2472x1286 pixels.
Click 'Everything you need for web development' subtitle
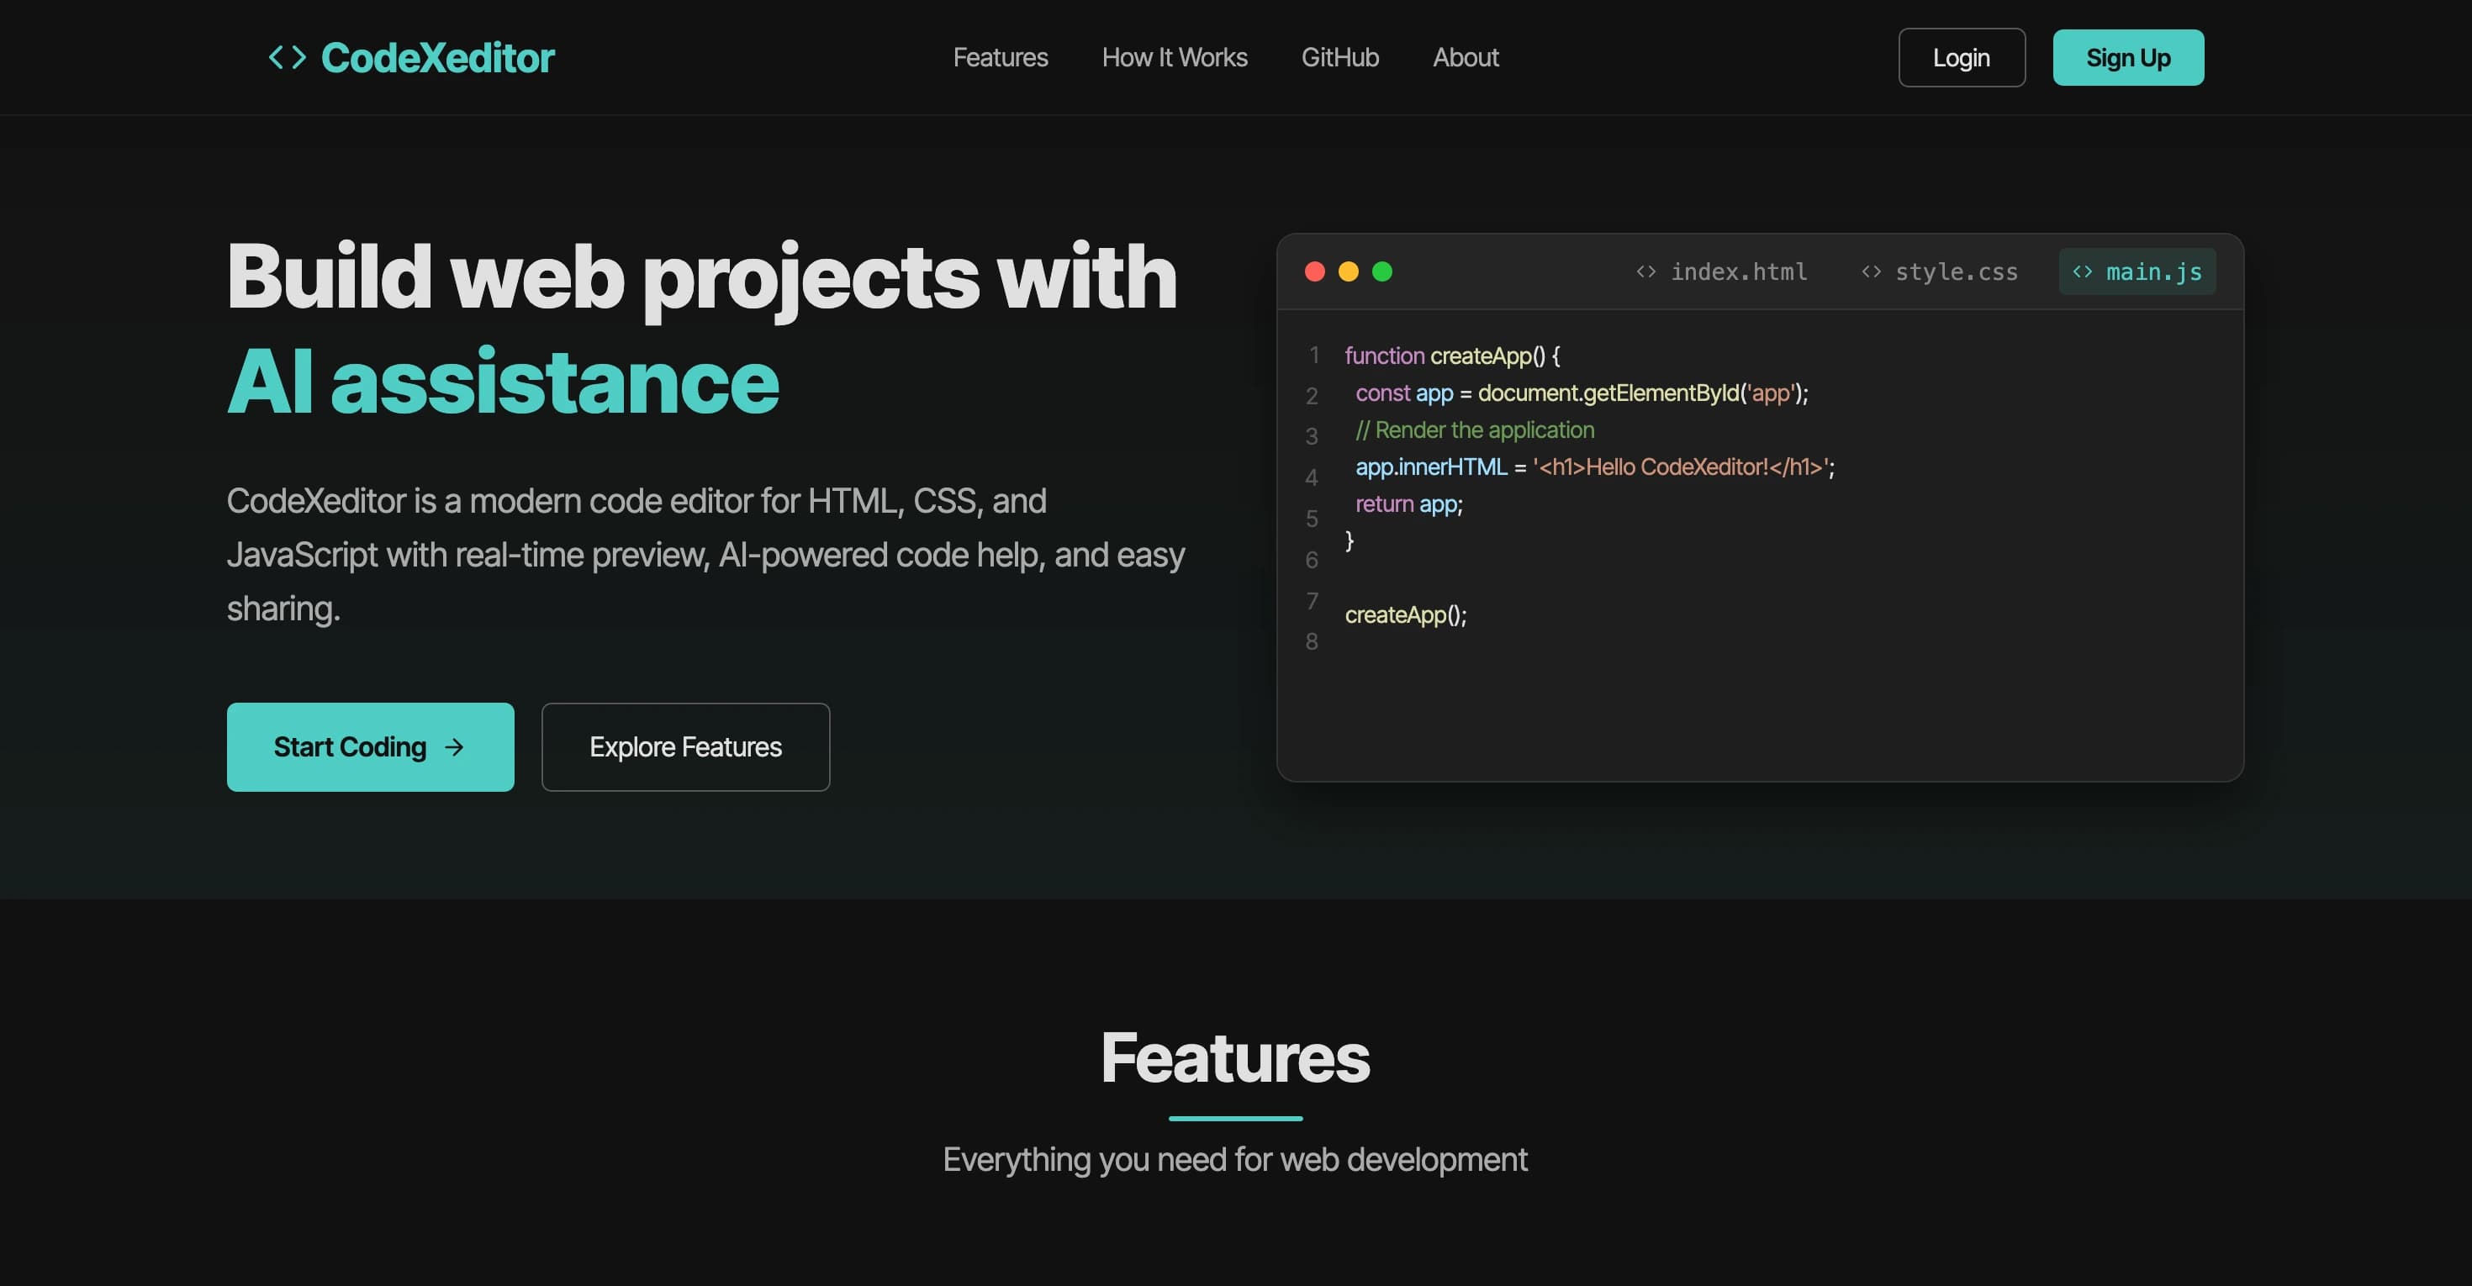(x=1235, y=1159)
